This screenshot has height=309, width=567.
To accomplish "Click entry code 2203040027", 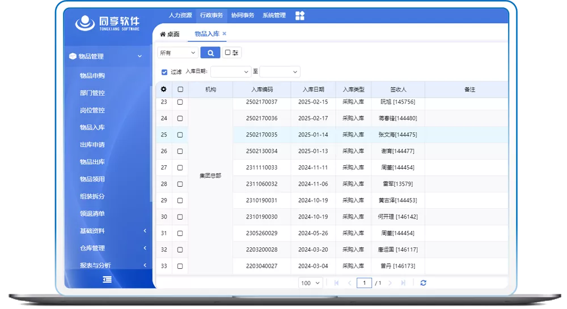I will (x=262, y=266).
